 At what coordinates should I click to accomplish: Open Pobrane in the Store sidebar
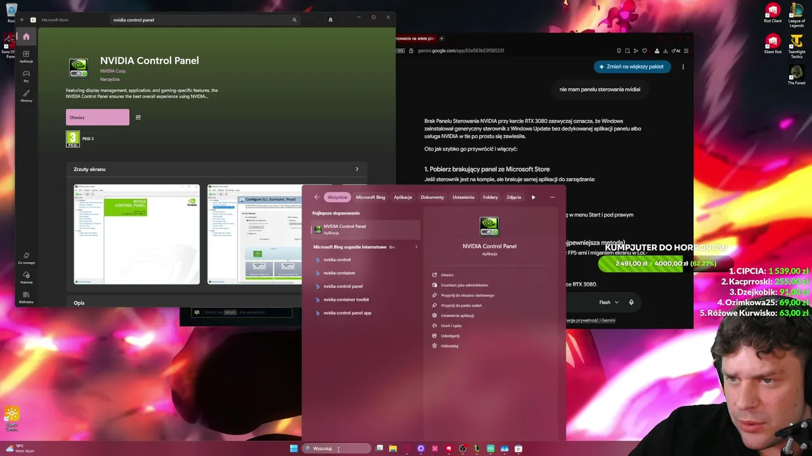click(26, 277)
